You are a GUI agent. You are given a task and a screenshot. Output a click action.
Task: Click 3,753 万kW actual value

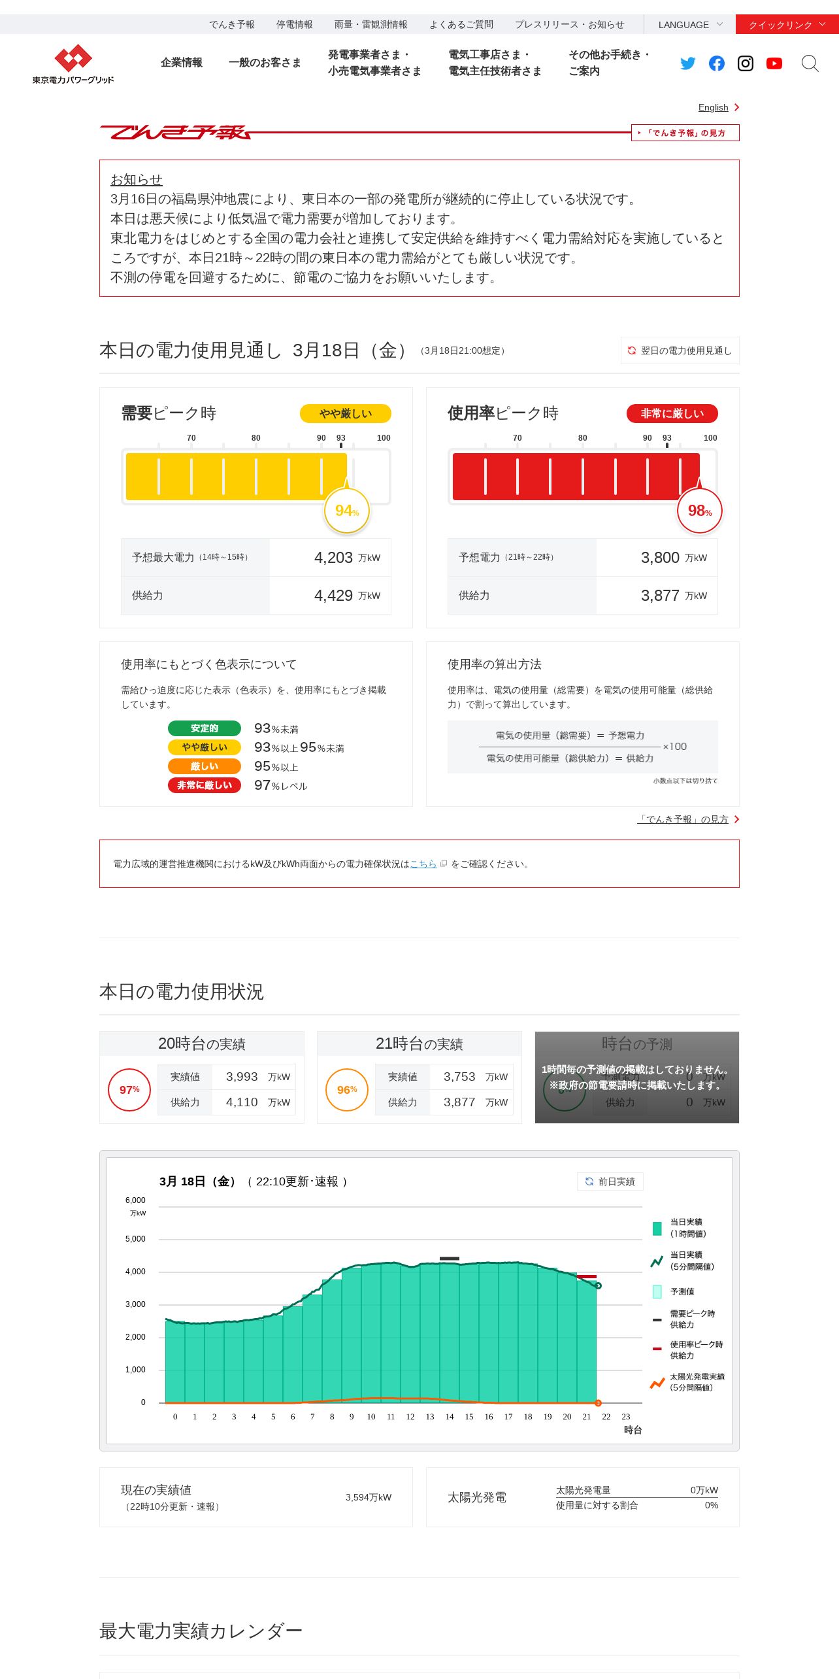(476, 1077)
